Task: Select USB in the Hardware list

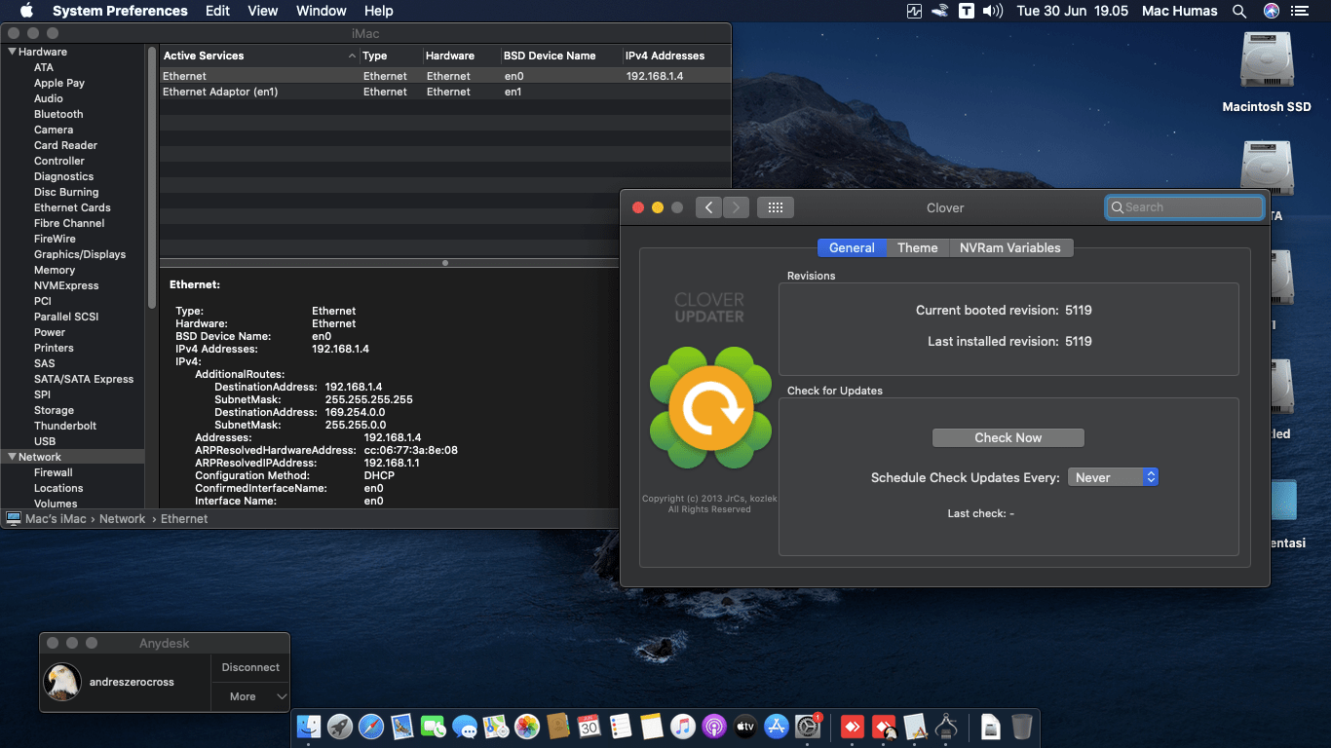Action: [45, 441]
